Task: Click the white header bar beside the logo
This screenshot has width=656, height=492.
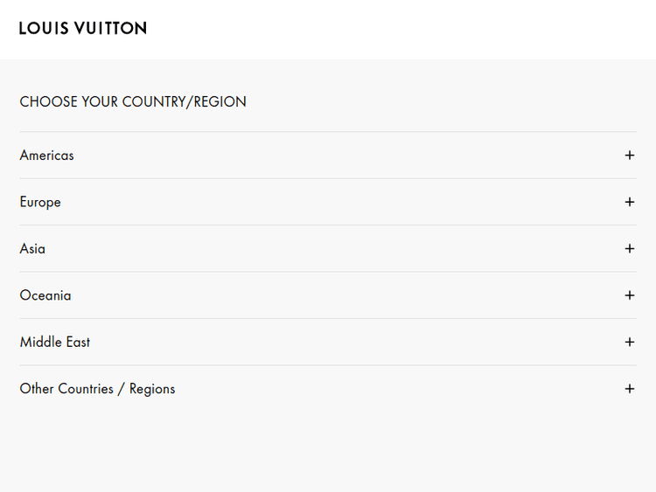Action: 394,28
